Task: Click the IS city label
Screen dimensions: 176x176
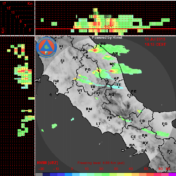Action: [131, 119]
